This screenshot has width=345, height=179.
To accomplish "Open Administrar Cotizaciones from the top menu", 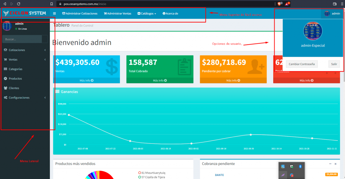I will pyautogui.click(x=80, y=13).
